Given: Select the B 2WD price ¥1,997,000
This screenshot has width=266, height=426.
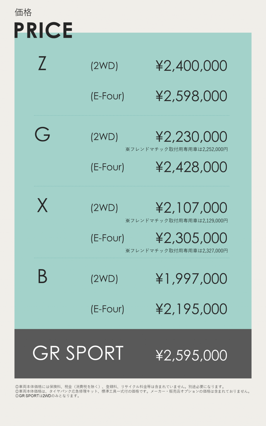Looking at the screenshot, I should pyautogui.click(x=191, y=279).
